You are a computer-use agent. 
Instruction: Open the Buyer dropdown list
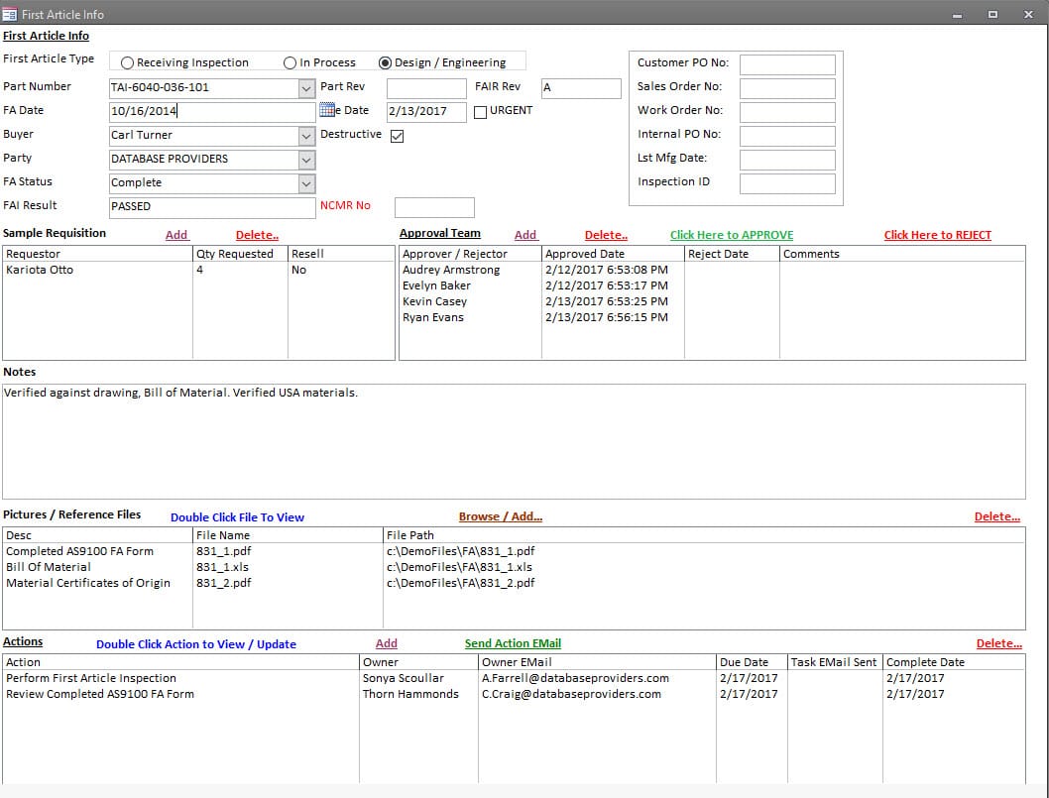tap(306, 136)
